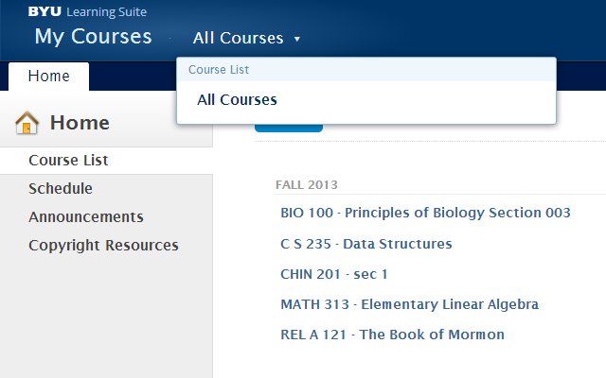The height and width of the screenshot is (378, 606).
Task: Click the Learning Suite title text
Action: (x=107, y=12)
